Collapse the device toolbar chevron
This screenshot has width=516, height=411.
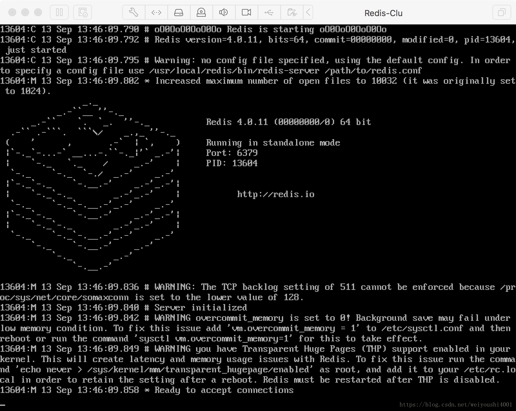pos(308,13)
